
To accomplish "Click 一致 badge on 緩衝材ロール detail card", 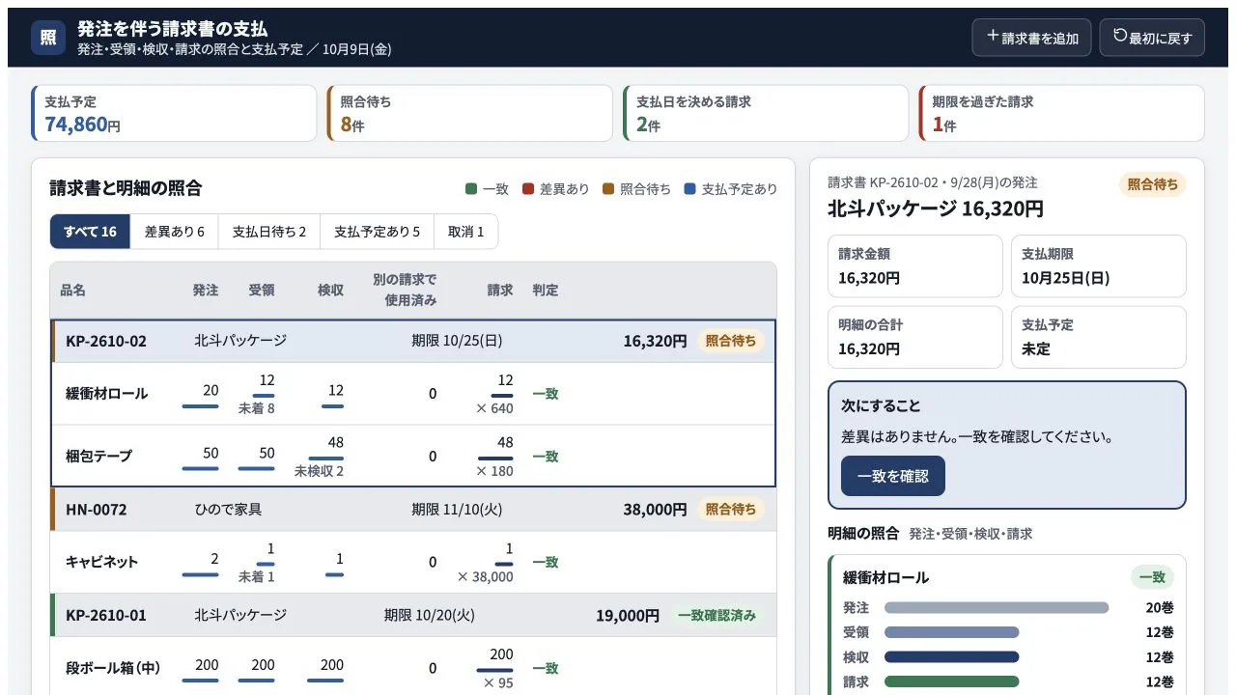I will point(1152,577).
